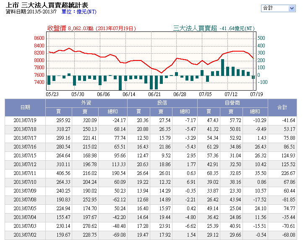Click the page title 上市 三大法人買賣超統計表
Viewport: 308px width, 240px height.
[47, 5]
